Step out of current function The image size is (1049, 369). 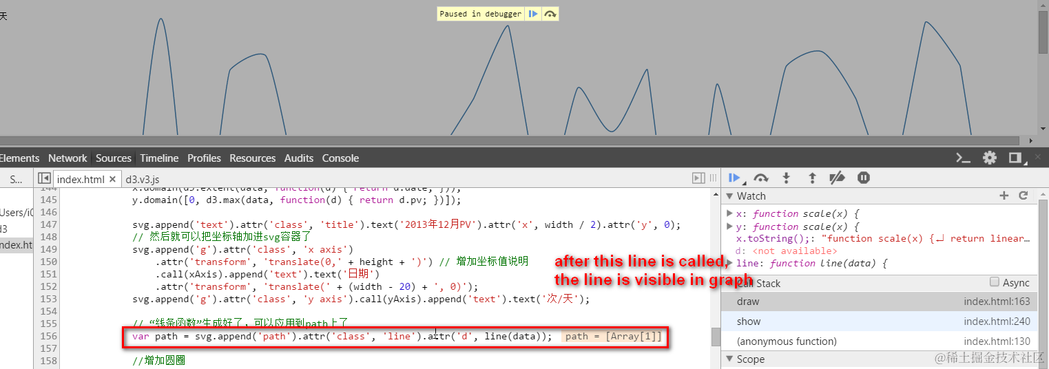(x=812, y=178)
